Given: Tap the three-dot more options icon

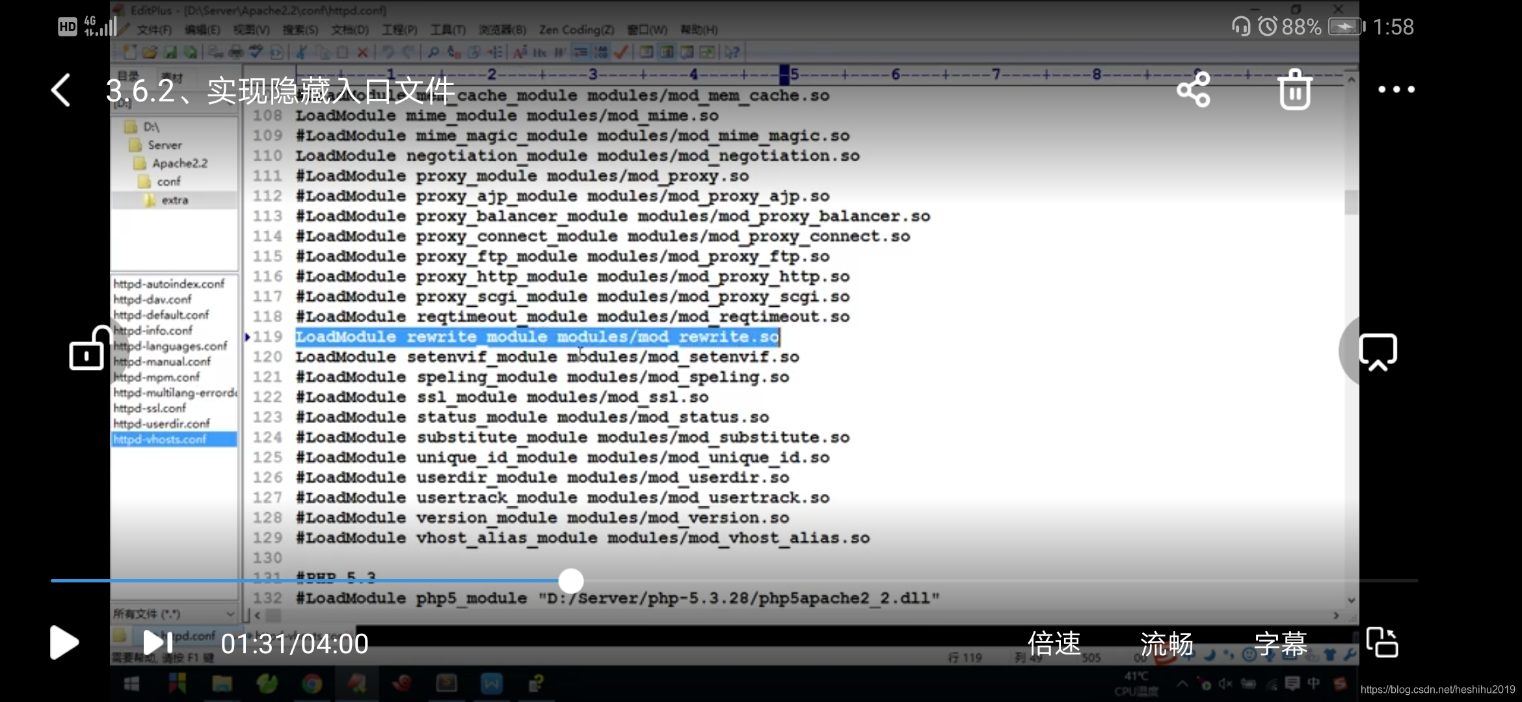Looking at the screenshot, I should (1396, 90).
